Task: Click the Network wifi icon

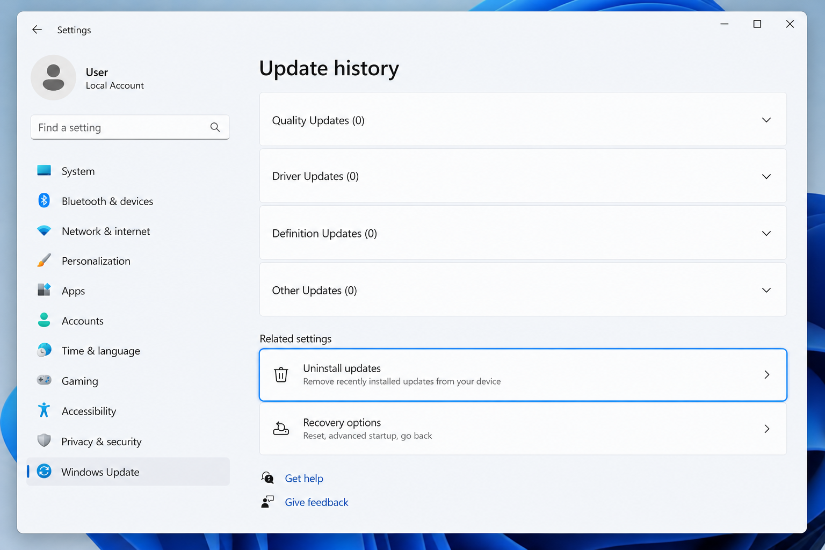Action: click(44, 231)
